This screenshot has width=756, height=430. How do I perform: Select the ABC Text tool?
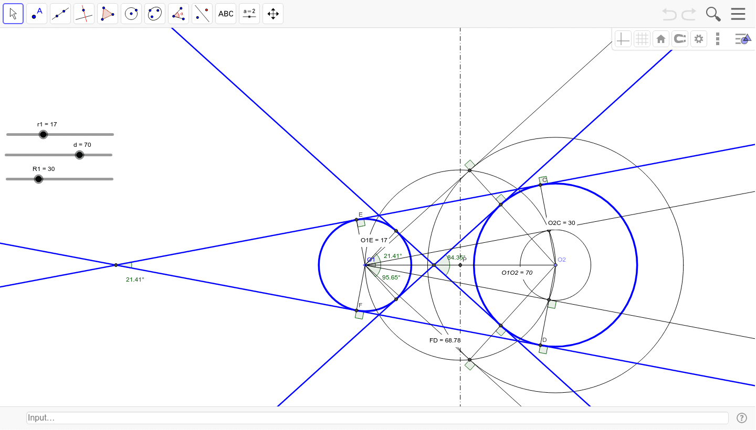point(226,14)
